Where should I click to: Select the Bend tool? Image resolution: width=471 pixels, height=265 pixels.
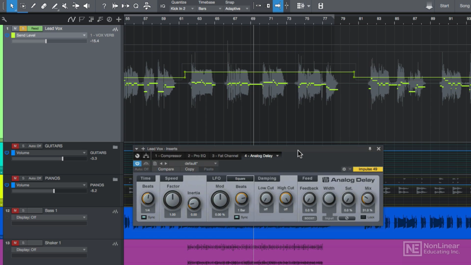click(76, 6)
